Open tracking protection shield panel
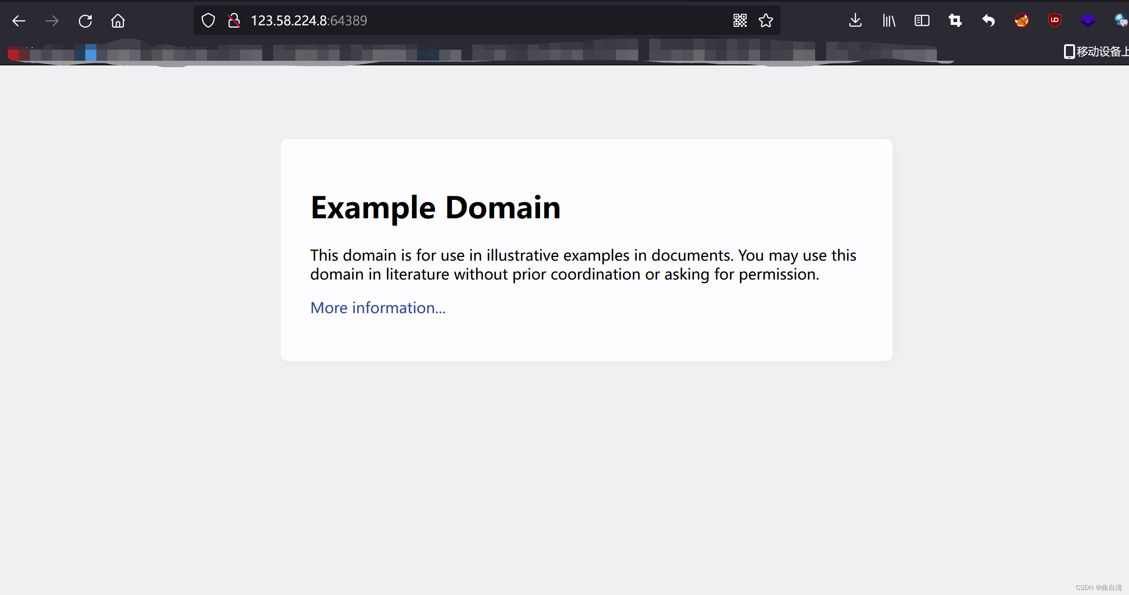1129x595 pixels. pos(208,21)
